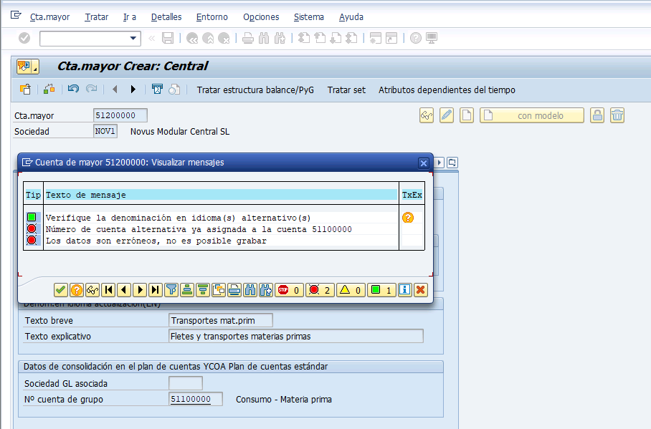The width and height of the screenshot is (651, 429).
Task: Go to the previous page of messages
Action: tap(124, 290)
